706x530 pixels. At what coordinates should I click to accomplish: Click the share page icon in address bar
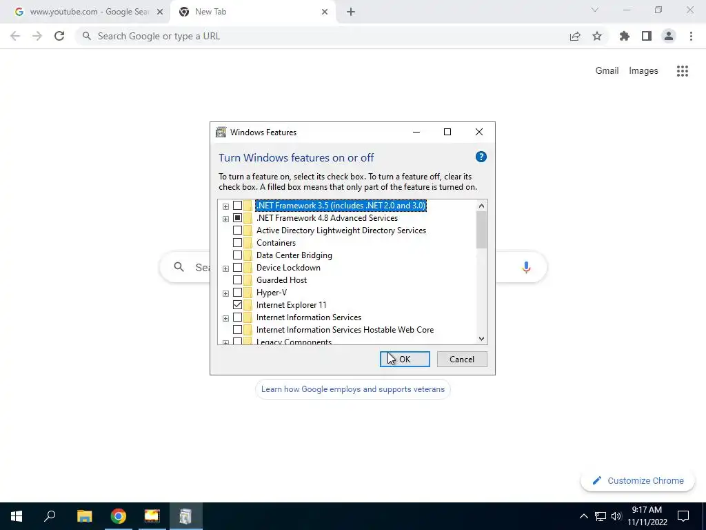(575, 37)
